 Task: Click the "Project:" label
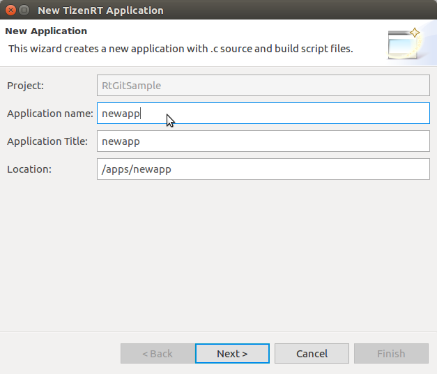coord(25,86)
